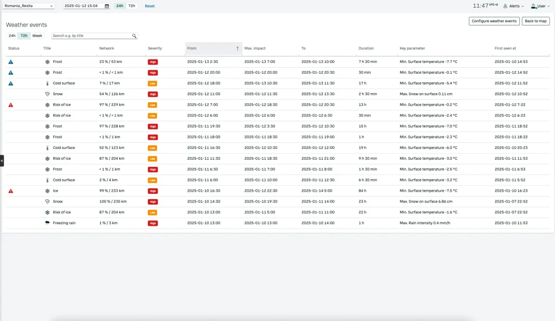Sort by the Duration column header
This screenshot has height=321, width=555.
[x=366, y=49]
